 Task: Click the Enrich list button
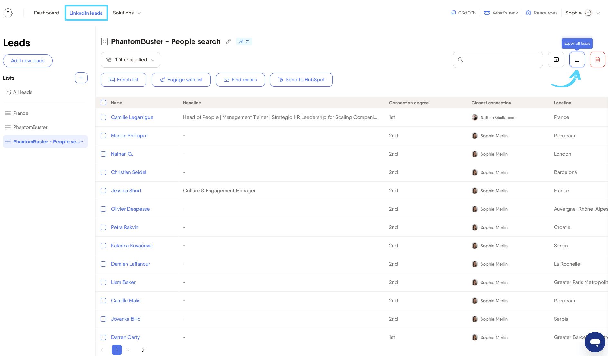pyautogui.click(x=124, y=80)
